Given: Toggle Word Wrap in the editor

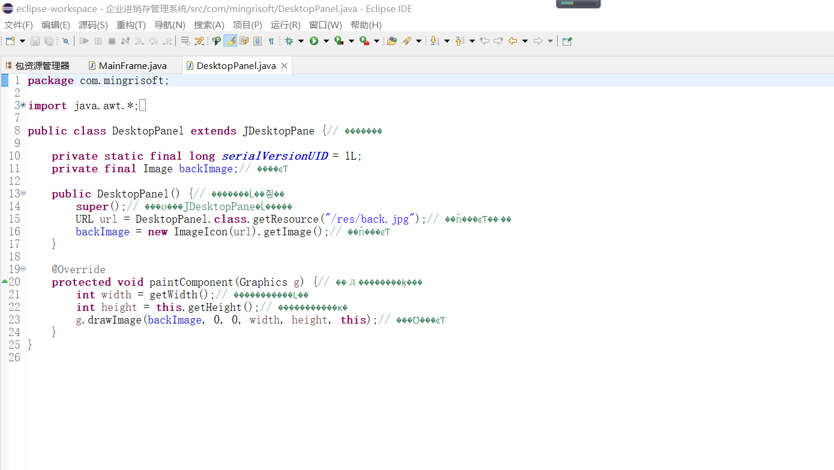Looking at the screenshot, I should (244, 41).
